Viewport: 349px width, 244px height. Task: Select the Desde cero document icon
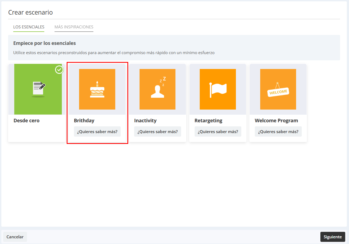tap(38, 89)
